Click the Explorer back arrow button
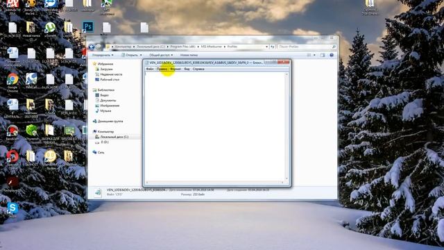444x250 pixels. pos(91,47)
